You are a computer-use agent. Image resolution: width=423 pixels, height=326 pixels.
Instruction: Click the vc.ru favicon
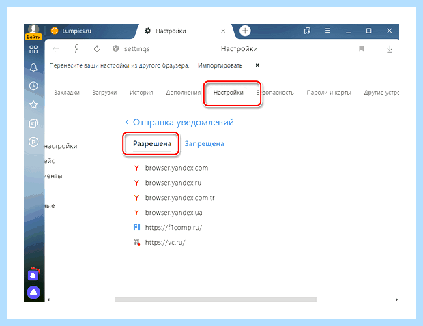[137, 242]
